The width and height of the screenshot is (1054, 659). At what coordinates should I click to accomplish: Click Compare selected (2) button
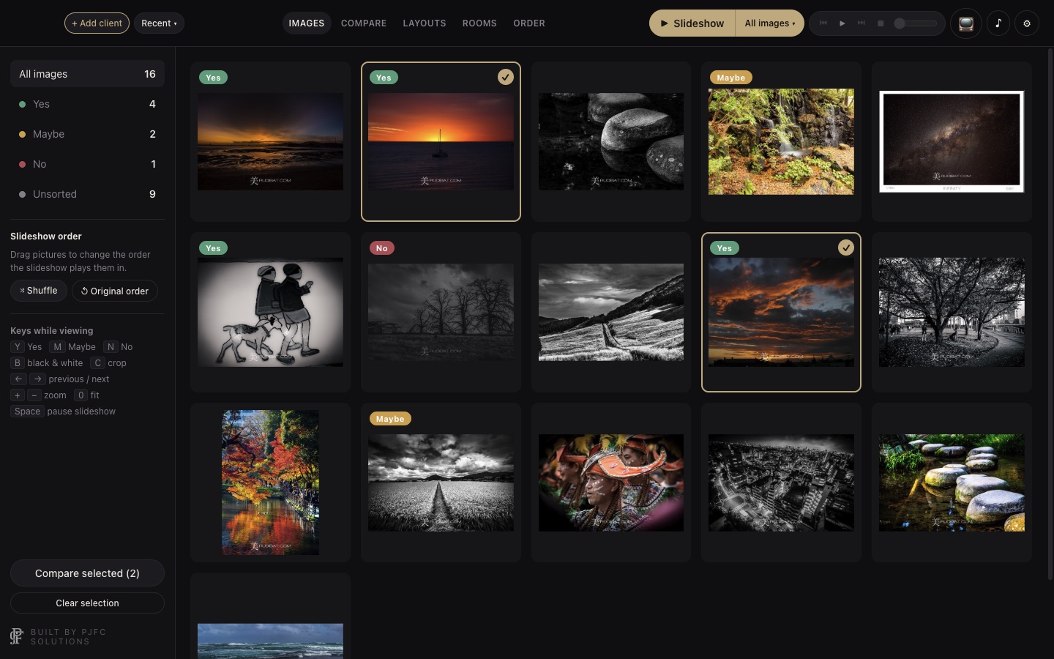point(87,573)
